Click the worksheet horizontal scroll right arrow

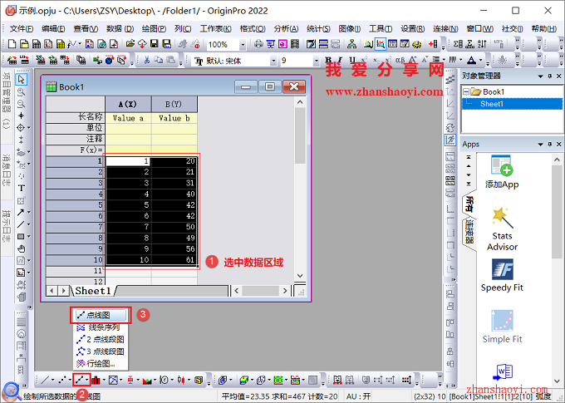pos(285,291)
